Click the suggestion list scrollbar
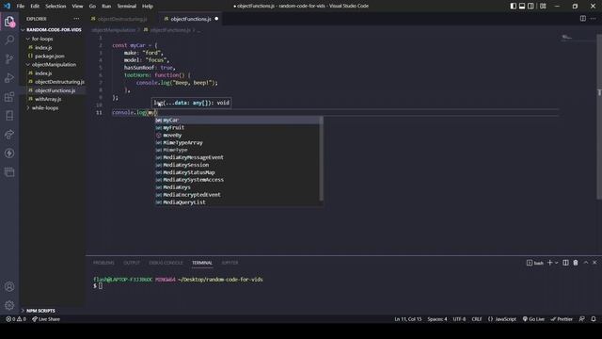The height and width of the screenshot is (339, 602). point(321,159)
